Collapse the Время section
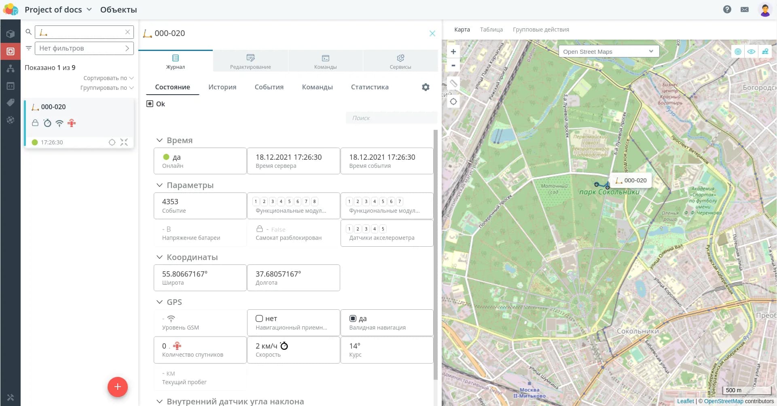The width and height of the screenshot is (777, 406). [x=159, y=140]
